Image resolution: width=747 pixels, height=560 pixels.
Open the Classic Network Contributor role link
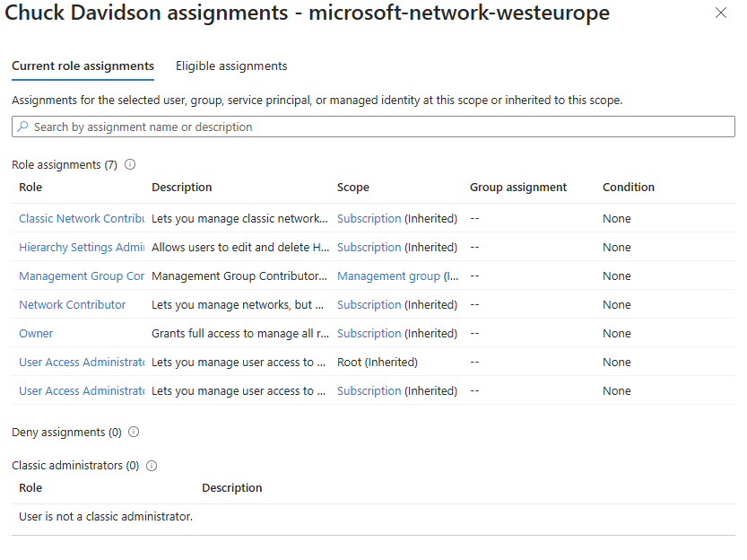coord(82,218)
